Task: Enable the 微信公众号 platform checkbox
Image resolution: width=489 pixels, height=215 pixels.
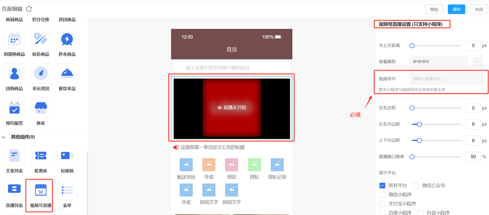Action: (416, 186)
